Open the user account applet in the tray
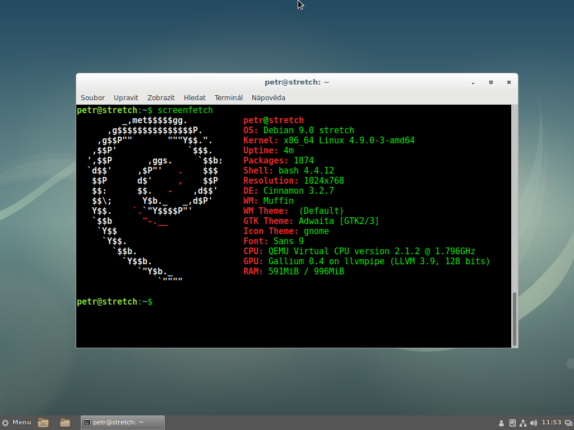This screenshot has height=430, width=574. point(501,423)
